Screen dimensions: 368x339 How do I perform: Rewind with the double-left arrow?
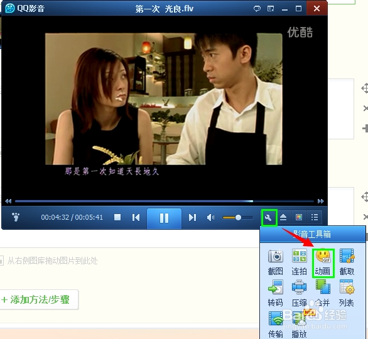click(x=8, y=201)
